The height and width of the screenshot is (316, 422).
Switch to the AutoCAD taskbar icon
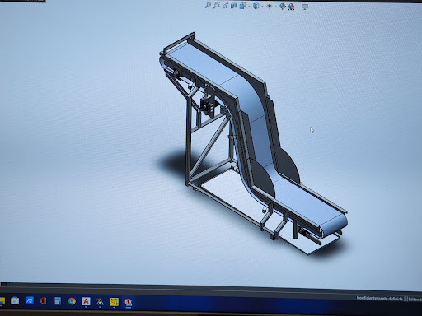pyautogui.click(x=86, y=301)
